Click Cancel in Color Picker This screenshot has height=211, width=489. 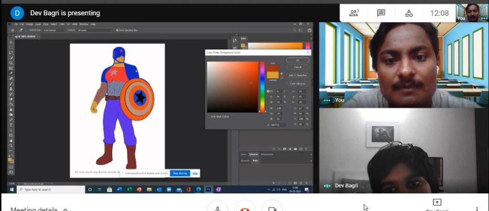298,67
